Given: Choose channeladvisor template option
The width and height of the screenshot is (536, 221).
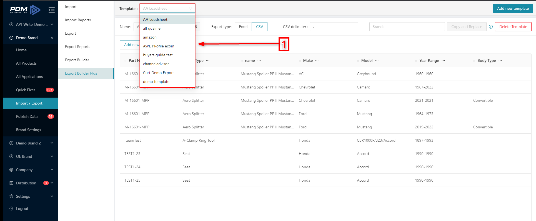Looking at the screenshot, I should tap(167, 64).
